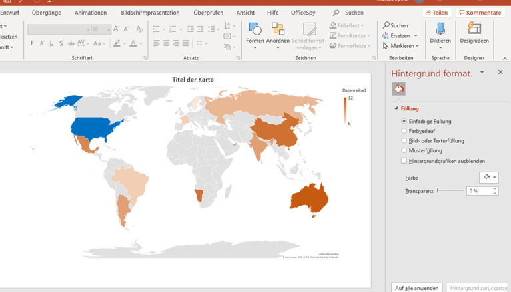The height and width of the screenshot is (292, 511).
Task: Clear all formatting with the eraser icon
Action: click(139, 29)
